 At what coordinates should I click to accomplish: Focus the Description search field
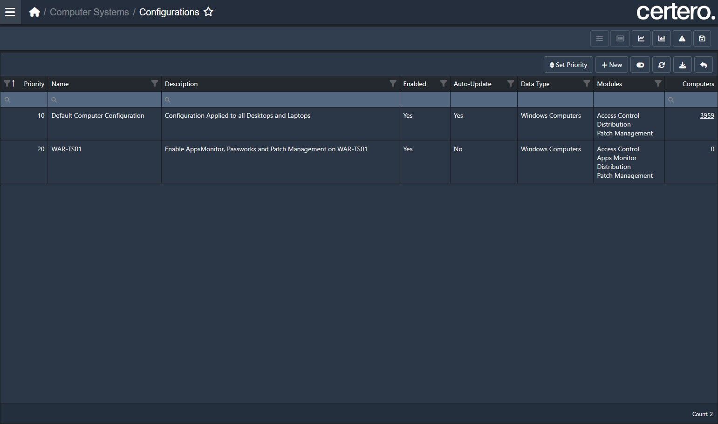tap(280, 100)
